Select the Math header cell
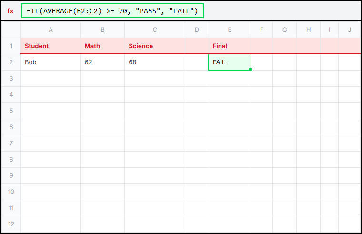362x234 pixels. (x=102, y=46)
